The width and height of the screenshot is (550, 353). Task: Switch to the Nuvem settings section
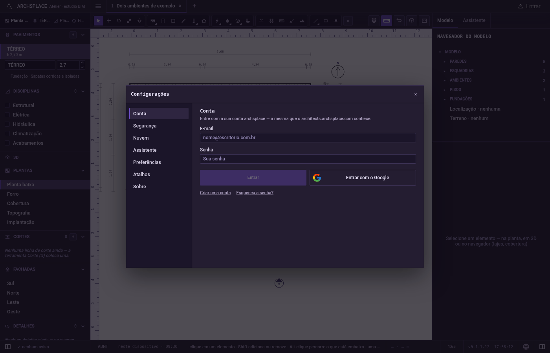click(159, 138)
